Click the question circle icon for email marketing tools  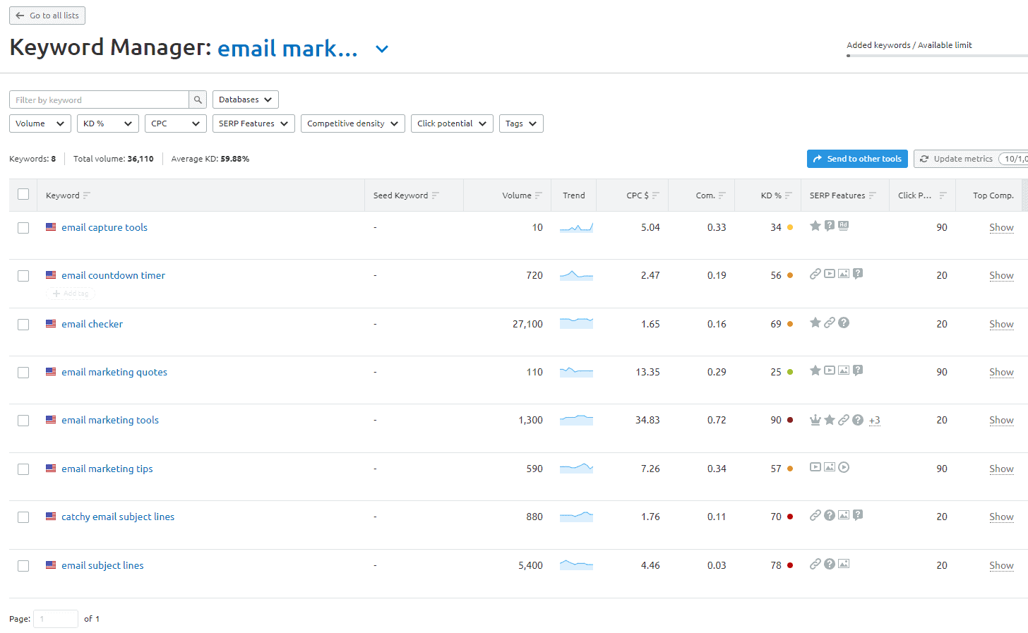858,420
